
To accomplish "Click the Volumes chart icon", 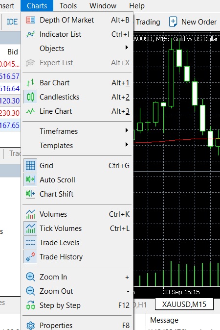I will [x=30, y=214].
